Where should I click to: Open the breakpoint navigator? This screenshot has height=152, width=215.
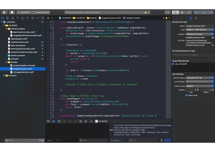pos(38,18)
